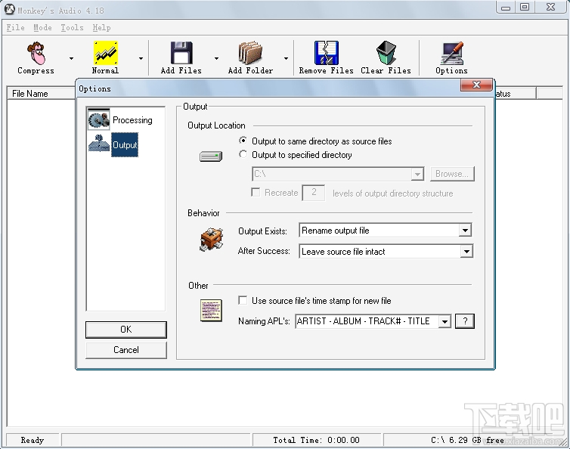Open the Add Files dropdown arrow

click(x=216, y=58)
